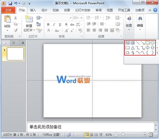The image size is (159, 139).
Task: Expand the Drawing group dropdown
Action: pos(129,30)
